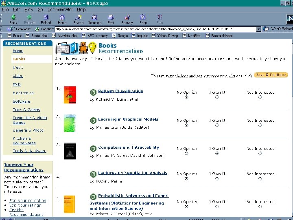Viewport: 293px width, 220px height.
Task: Click the Shop toolbar icon
Action: tap(143, 20)
